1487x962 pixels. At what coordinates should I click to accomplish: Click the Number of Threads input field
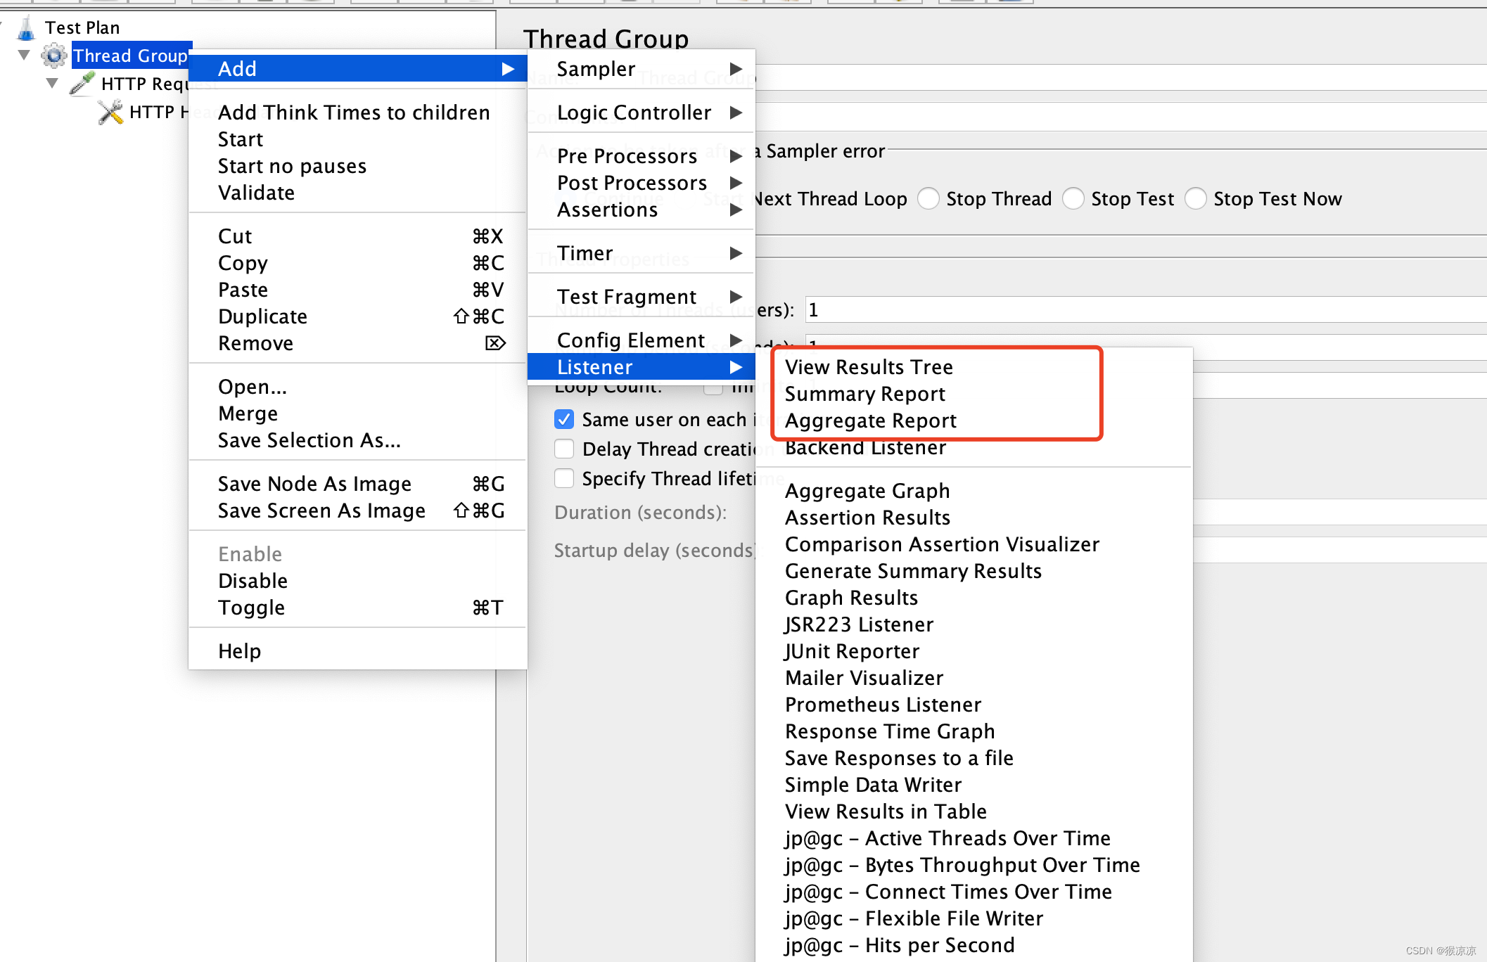[1146, 310]
